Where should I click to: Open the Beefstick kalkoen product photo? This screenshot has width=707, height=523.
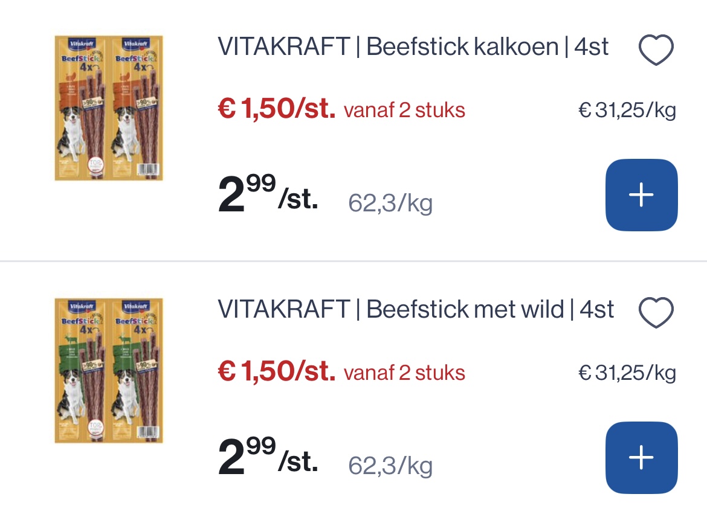[x=108, y=107]
